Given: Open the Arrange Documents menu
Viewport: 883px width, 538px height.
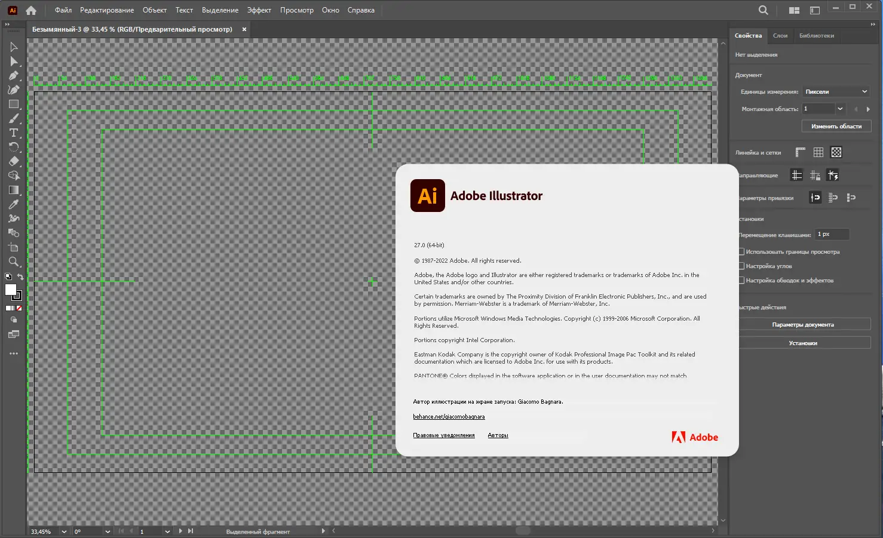Looking at the screenshot, I should point(794,10).
